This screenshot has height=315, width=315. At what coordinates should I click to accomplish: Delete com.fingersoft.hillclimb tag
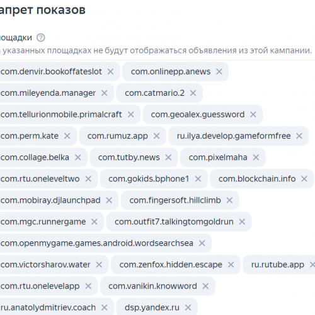[229, 200]
